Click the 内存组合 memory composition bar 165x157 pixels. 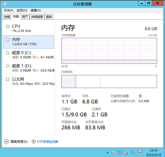(x=109, y=81)
